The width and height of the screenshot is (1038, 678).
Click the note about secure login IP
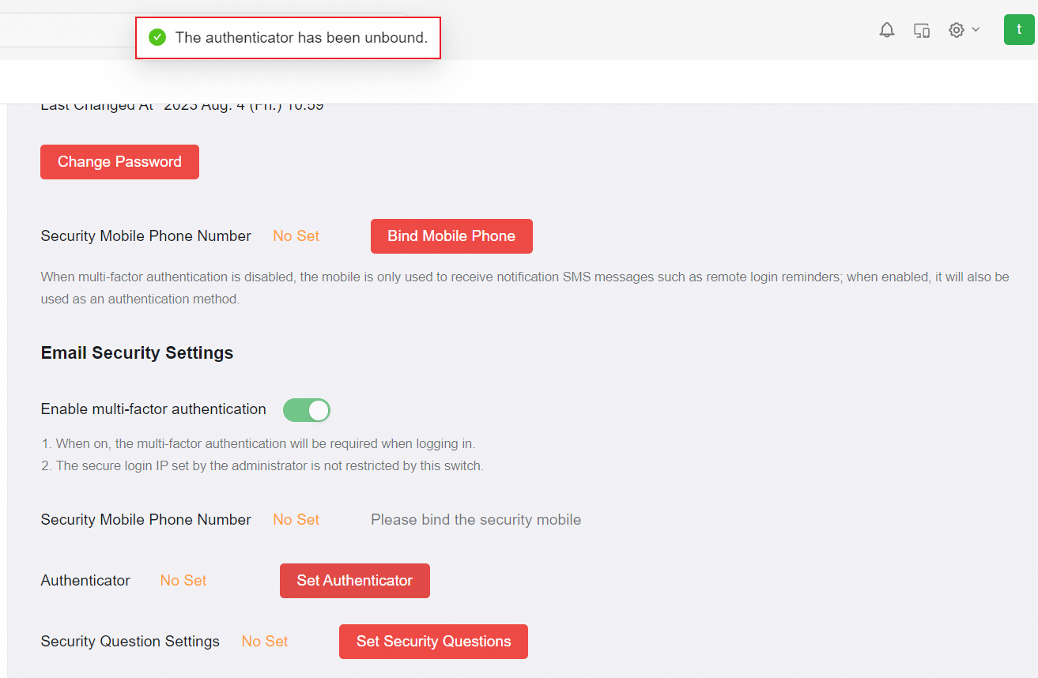pyautogui.click(x=262, y=465)
